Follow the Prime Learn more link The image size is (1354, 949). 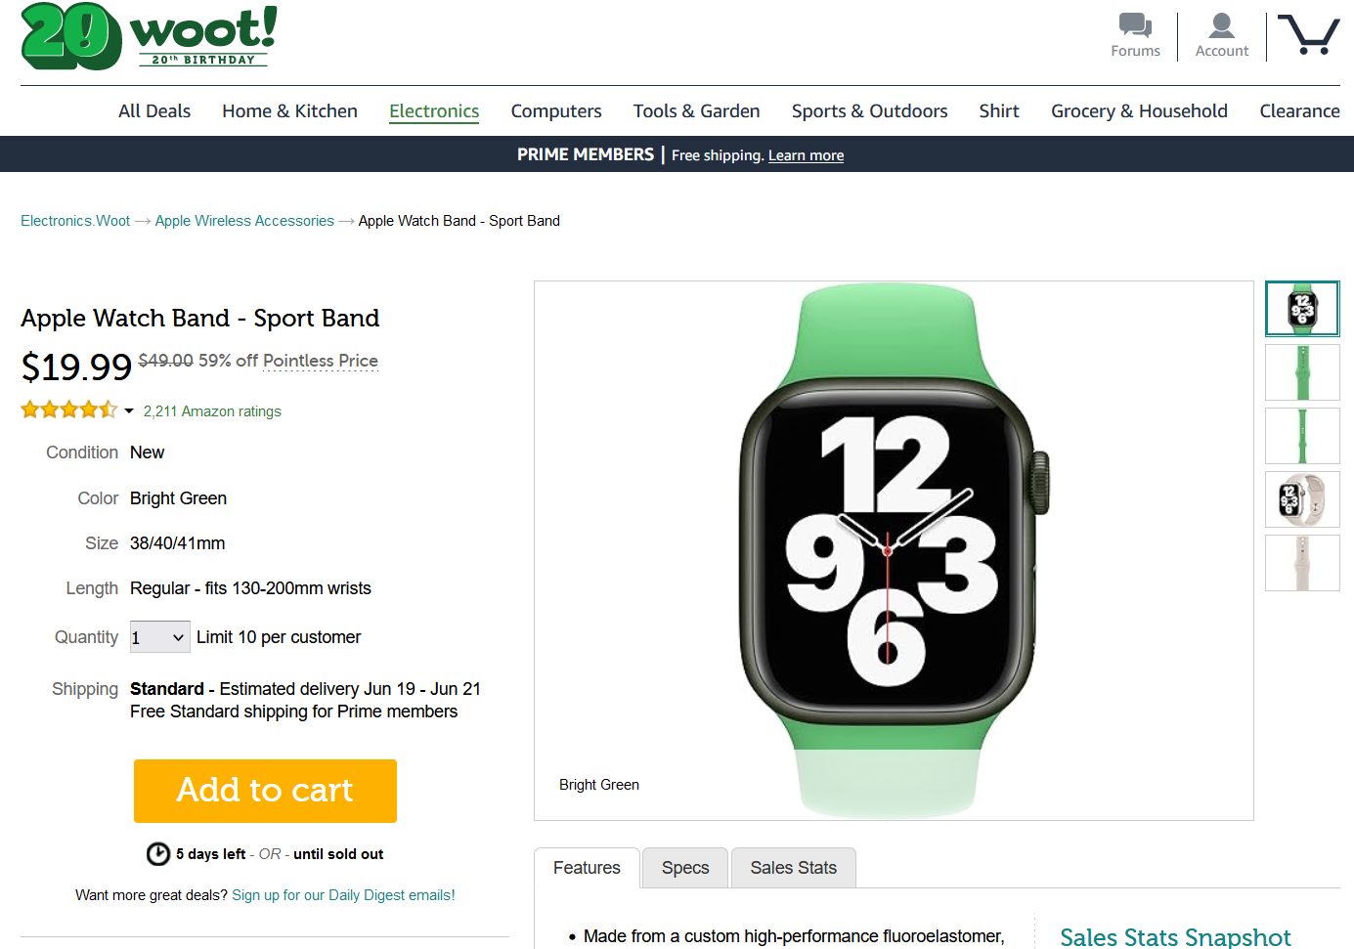click(x=806, y=155)
